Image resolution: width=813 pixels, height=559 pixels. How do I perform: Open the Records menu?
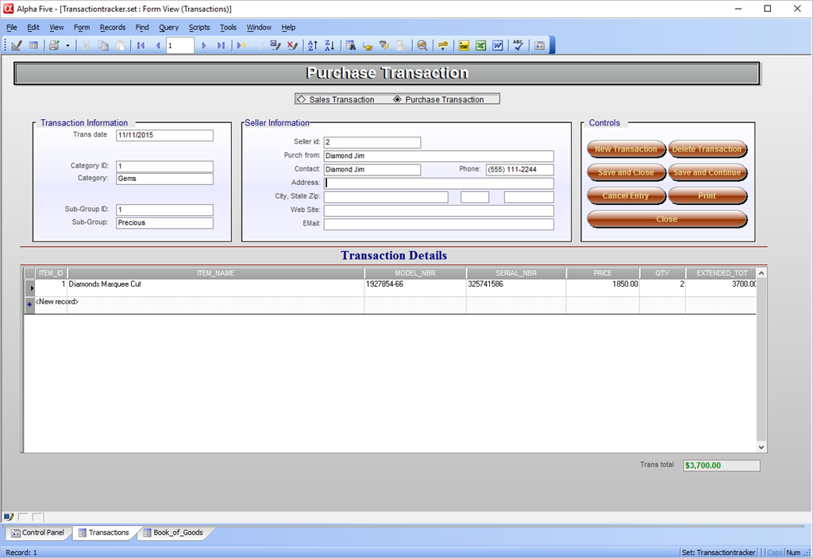[x=112, y=27]
